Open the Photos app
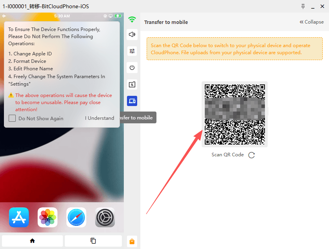The image size is (329, 249). 48,217
